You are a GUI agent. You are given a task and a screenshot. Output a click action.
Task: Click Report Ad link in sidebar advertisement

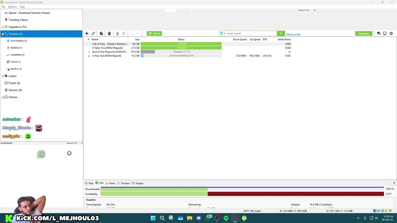(x=72, y=143)
